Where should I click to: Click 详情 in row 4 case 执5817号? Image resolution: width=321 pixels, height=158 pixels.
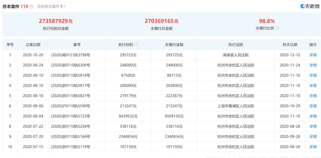pyautogui.click(x=313, y=86)
